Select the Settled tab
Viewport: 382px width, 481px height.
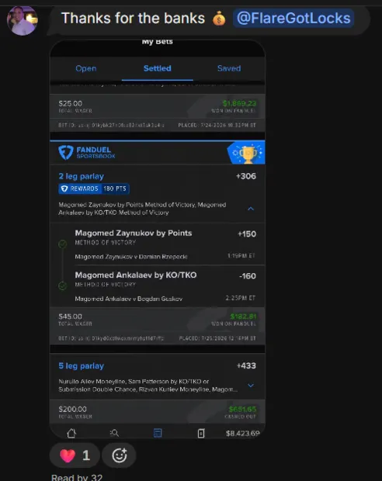[x=157, y=68]
